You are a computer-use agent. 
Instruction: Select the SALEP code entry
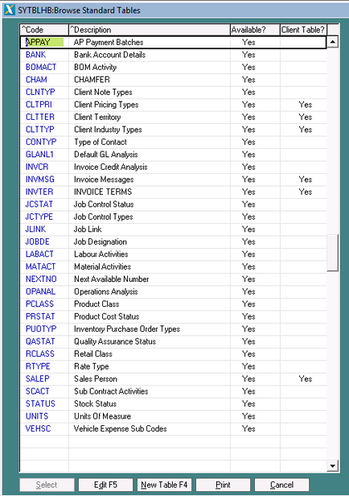coord(37,378)
